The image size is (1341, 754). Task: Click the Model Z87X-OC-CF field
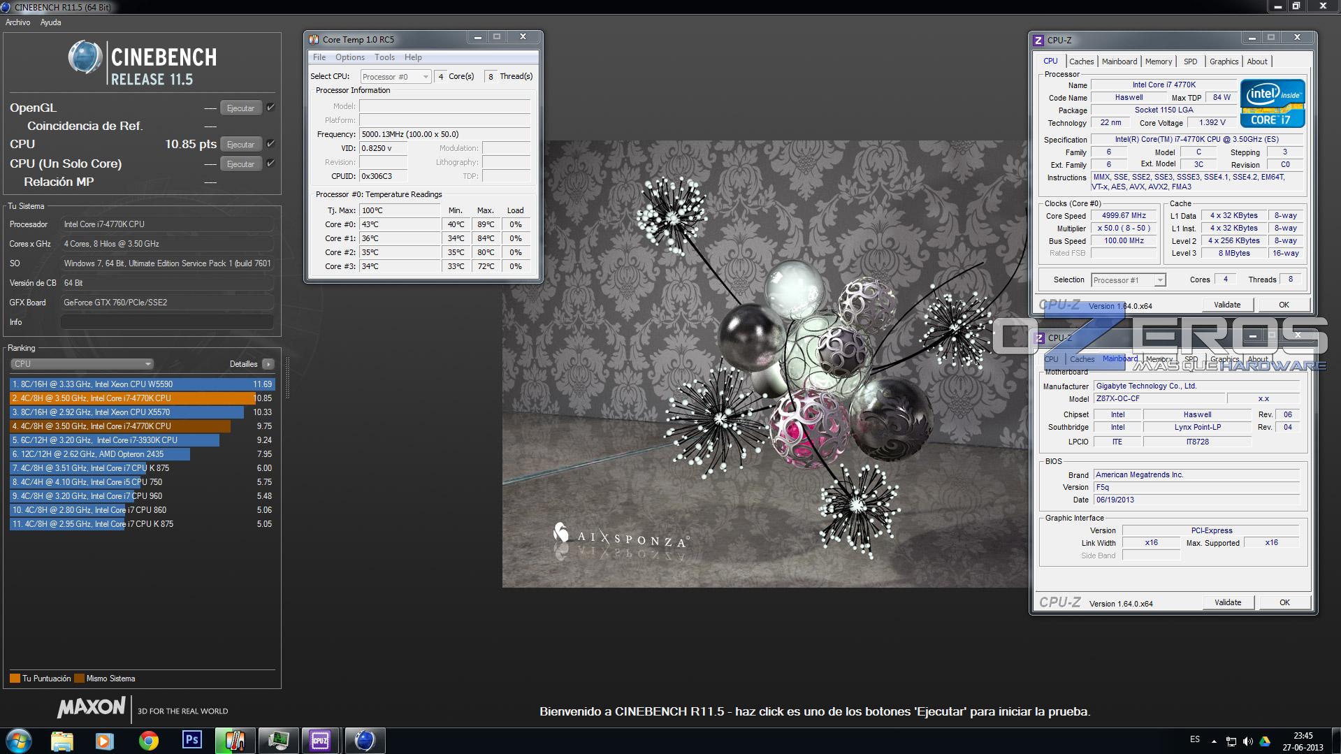[x=1159, y=399]
